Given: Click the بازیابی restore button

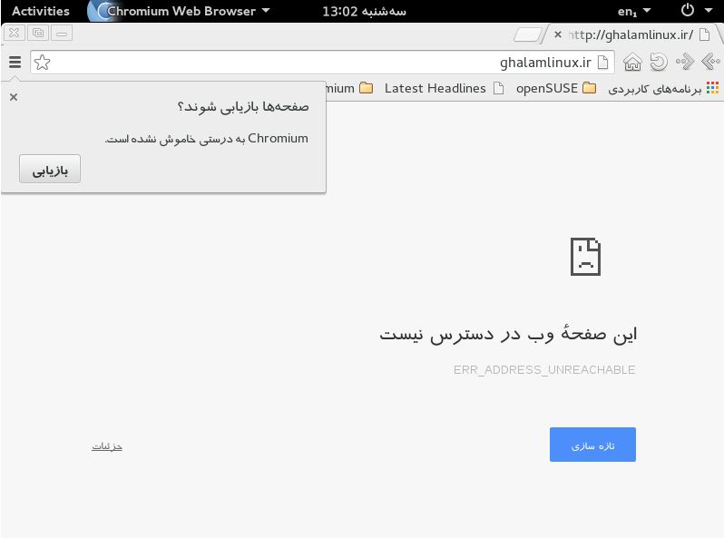Looking at the screenshot, I should (x=50, y=169).
